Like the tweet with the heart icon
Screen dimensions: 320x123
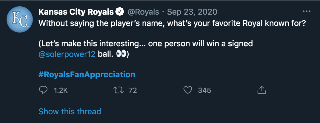point(187,90)
